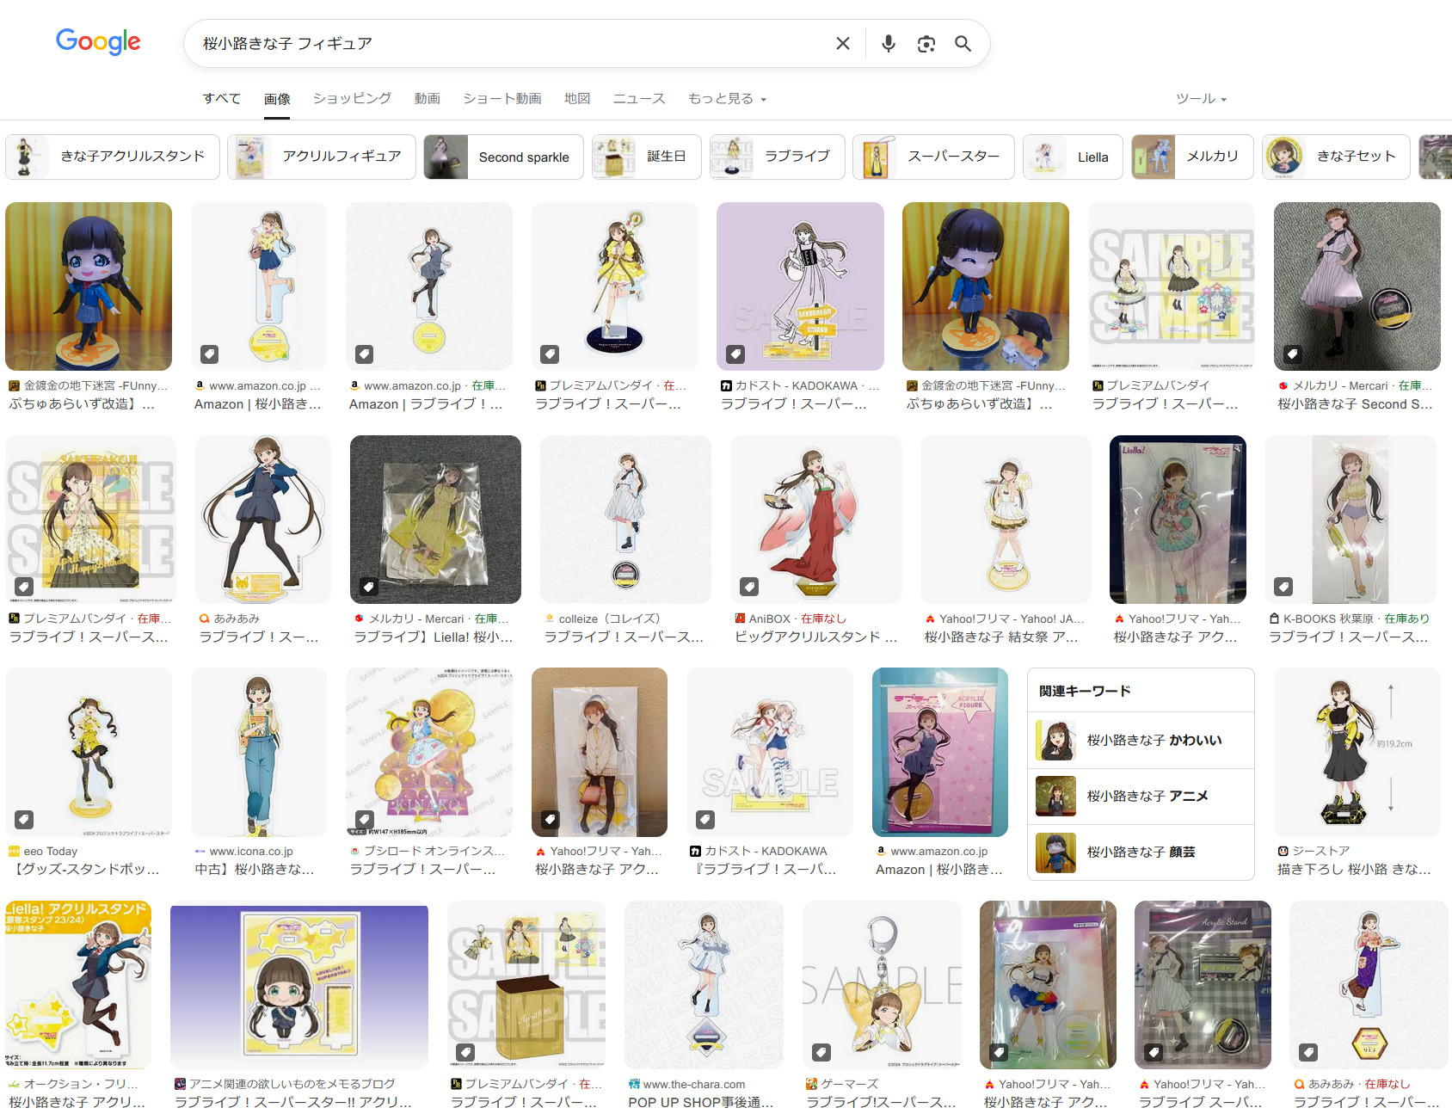Open the メルカリ Second Sparkle figure thumbnail
Viewport: 1452px width, 1114px height.
pos(1357,286)
